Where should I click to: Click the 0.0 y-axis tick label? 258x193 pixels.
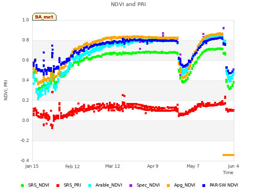(x=25, y=121)
